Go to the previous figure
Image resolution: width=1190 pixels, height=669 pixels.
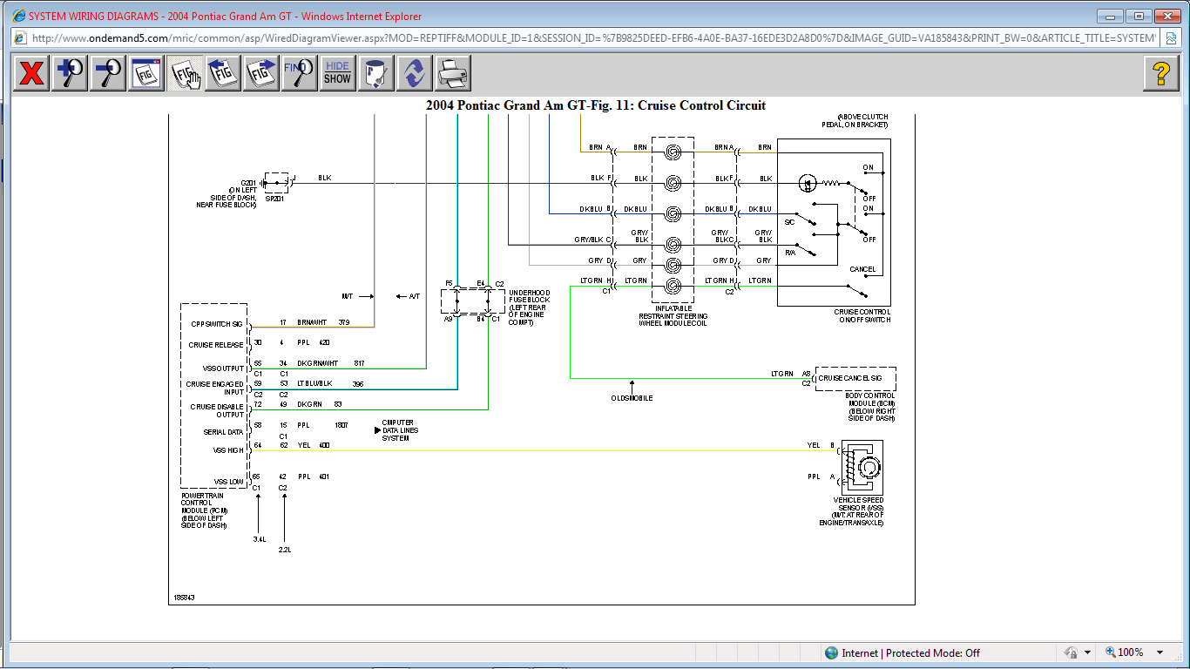point(223,73)
